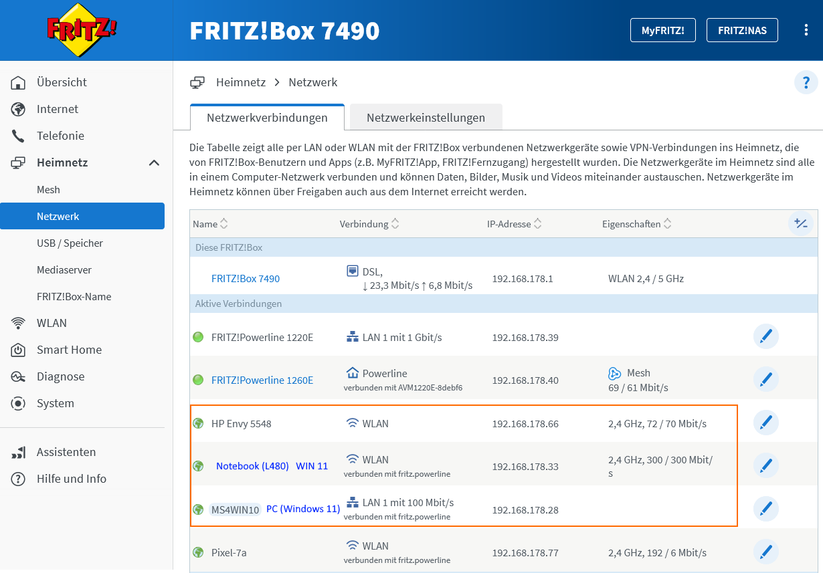Click the Übersicht home icon in sidebar
Screen dimensions: 823x573
coord(18,83)
